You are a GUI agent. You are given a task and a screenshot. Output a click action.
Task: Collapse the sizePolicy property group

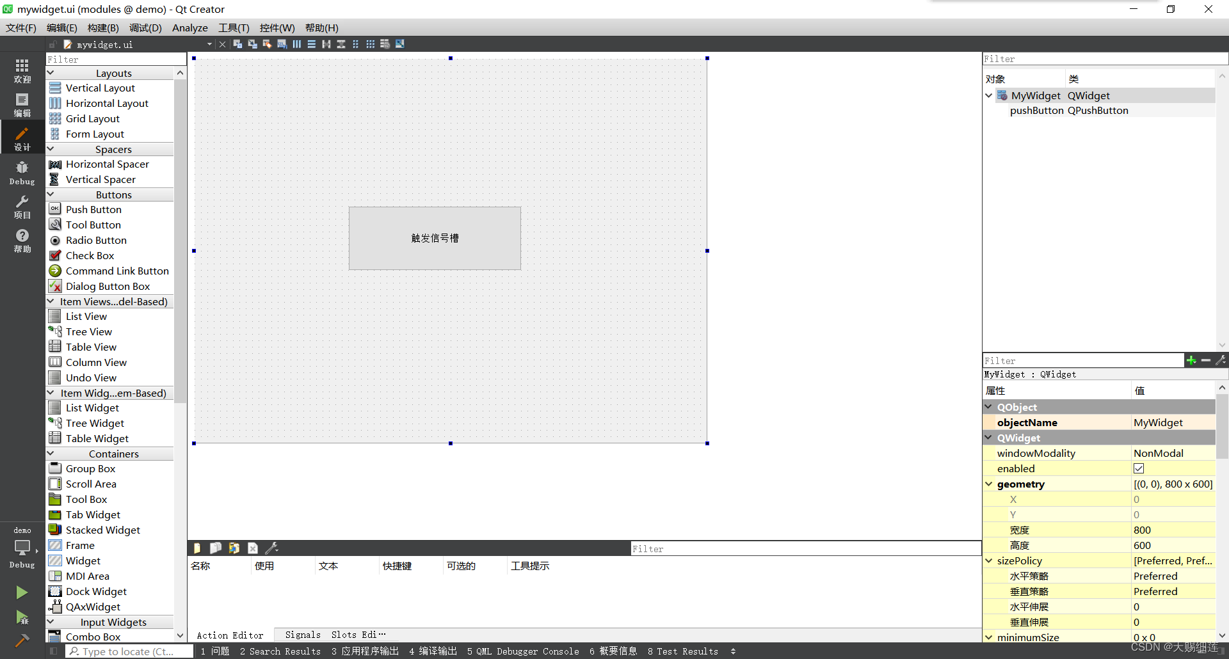click(989, 560)
